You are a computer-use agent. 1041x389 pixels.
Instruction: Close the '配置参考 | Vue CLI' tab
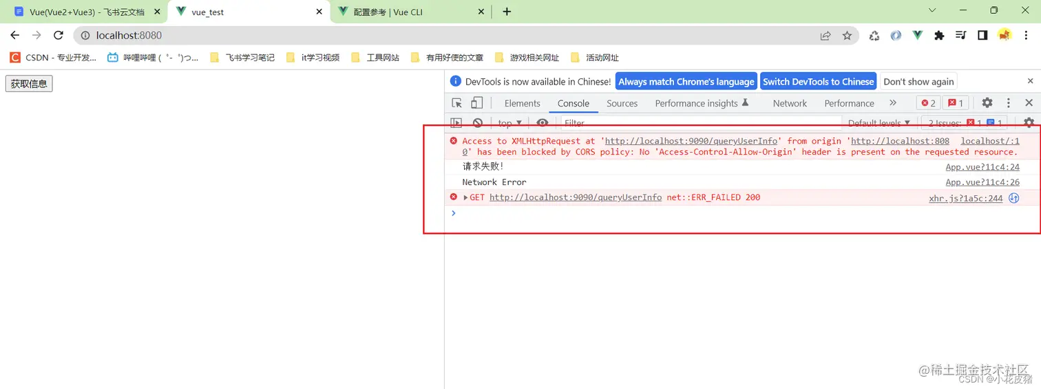point(482,12)
